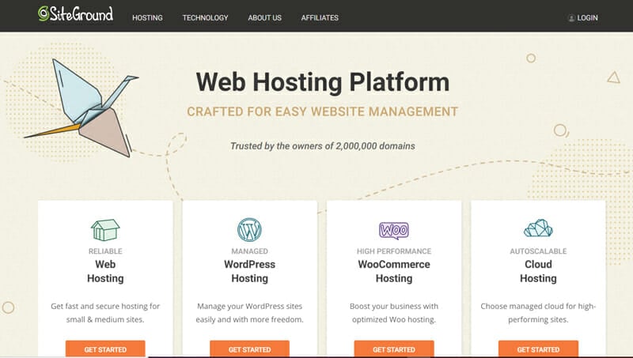Click the user icon beside LOGIN
Image resolution: width=633 pixels, height=358 pixels.
pos(571,18)
